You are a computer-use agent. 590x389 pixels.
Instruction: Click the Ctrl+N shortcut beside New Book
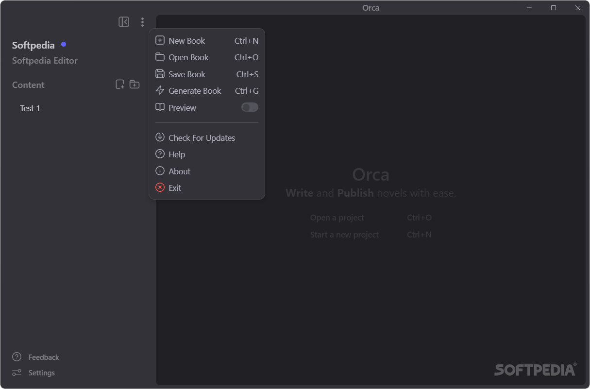pyautogui.click(x=247, y=41)
